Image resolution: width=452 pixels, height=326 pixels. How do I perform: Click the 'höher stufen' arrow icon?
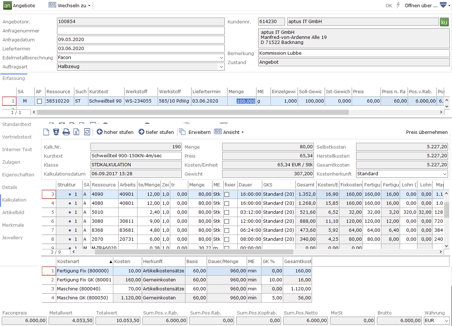[x=100, y=132]
